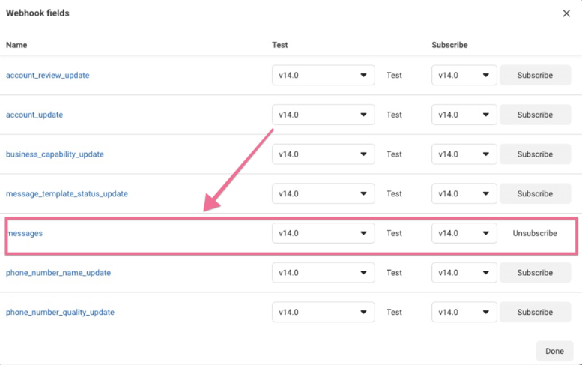Screen dimensions: 582x365
Task: Expand Subscribe version dropdown for messages row
Action: (x=464, y=233)
